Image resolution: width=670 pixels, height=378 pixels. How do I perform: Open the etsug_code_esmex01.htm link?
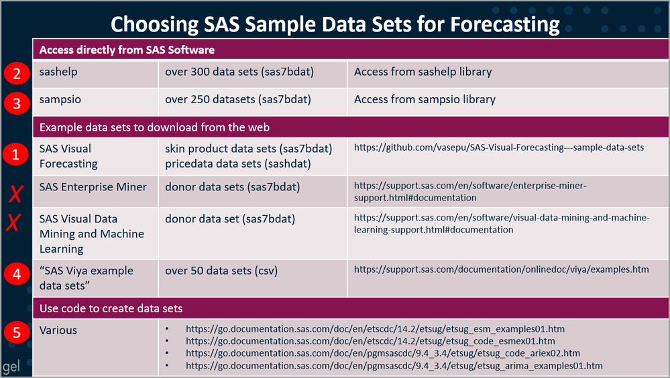(370, 342)
